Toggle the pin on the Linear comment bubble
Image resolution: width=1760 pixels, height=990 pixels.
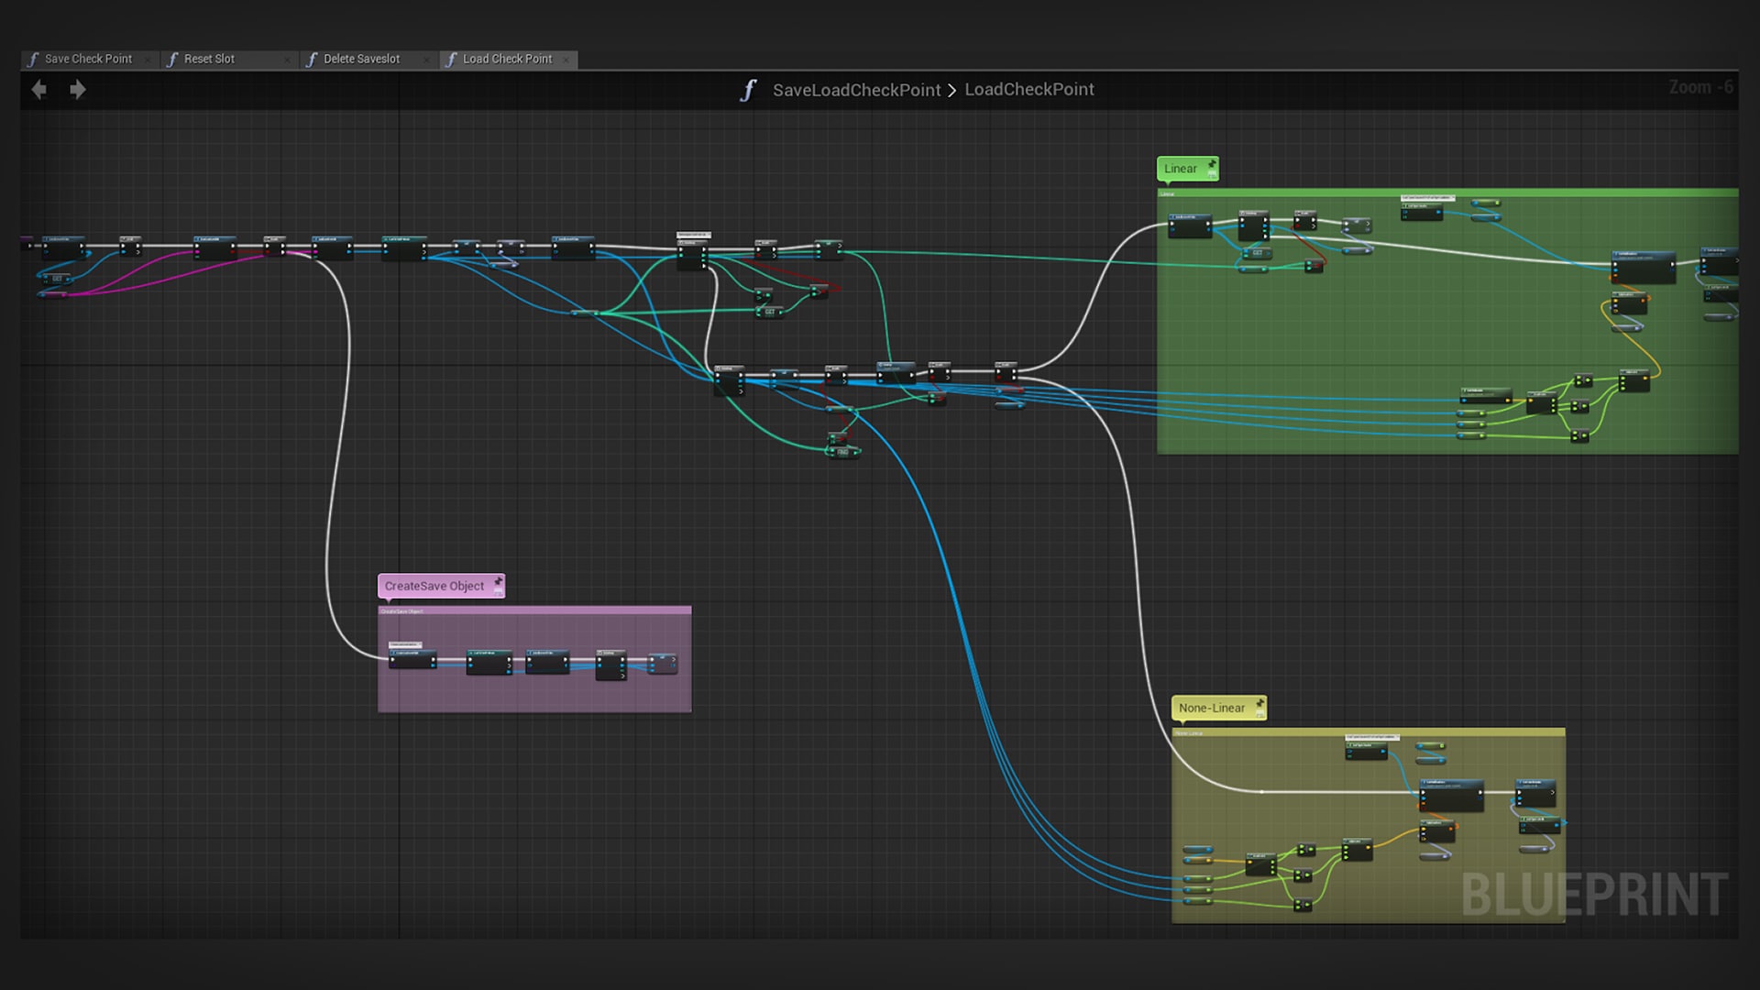coord(1212,162)
